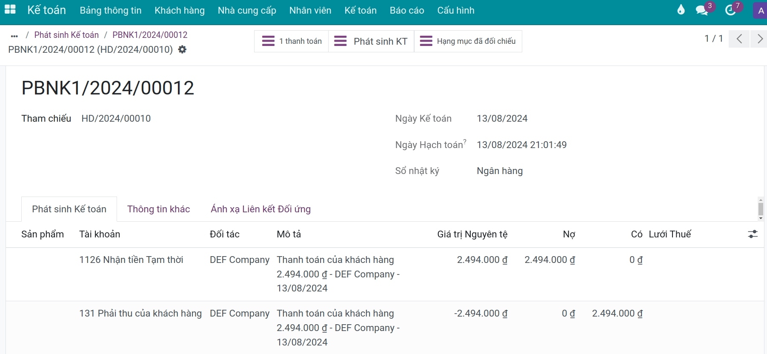Viewport: 767px width, 354px height.
Task: Go to Phát sinh Kế toán breadcrumb
Action: [x=66, y=35]
